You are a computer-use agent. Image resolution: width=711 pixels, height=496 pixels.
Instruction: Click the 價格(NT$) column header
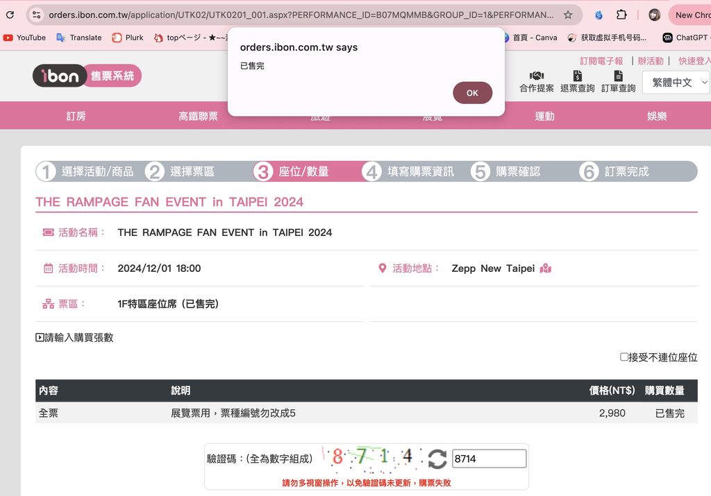[612, 391]
